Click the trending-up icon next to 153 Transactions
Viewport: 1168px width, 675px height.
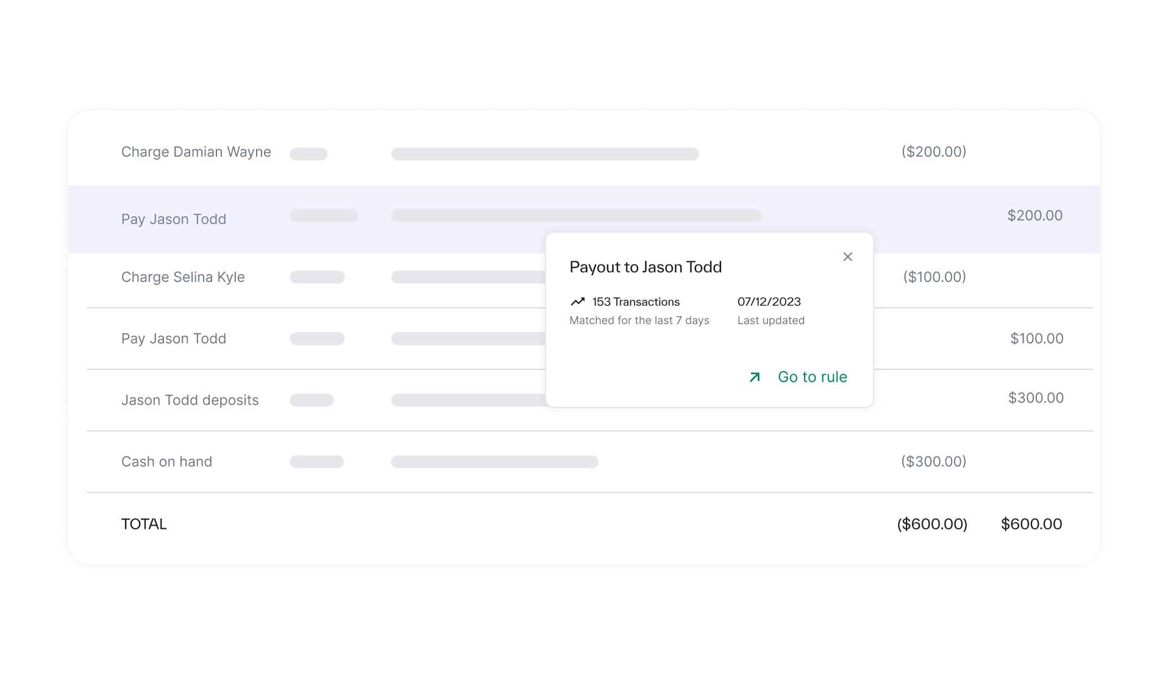pyautogui.click(x=577, y=302)
